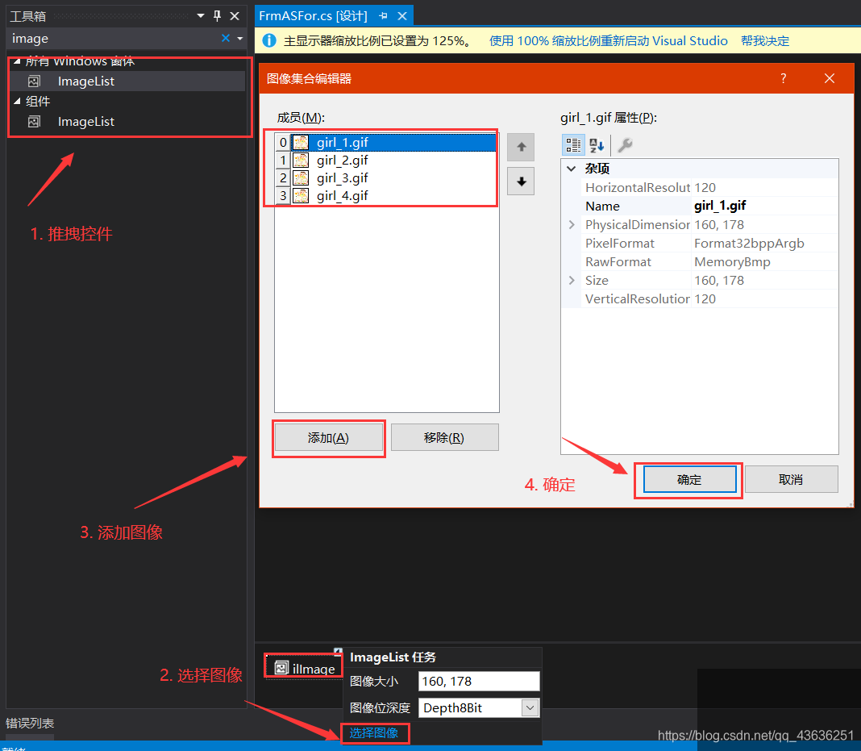The image size is (861, 751).
Task: Open property pages wrench icon
Action: (x=625, y=145)
